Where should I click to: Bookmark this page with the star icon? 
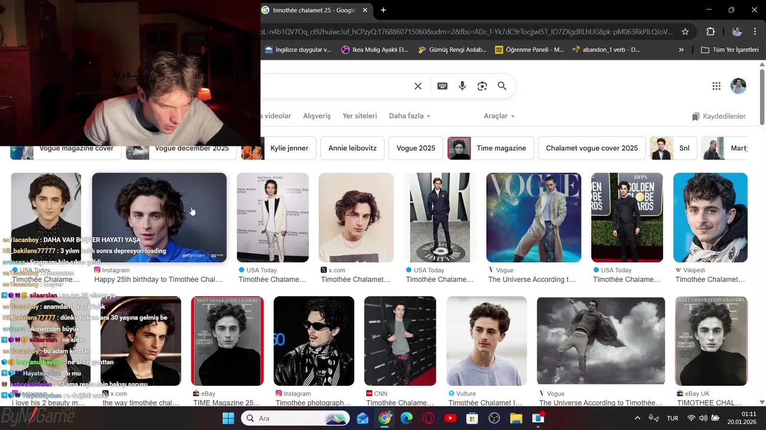pyautogui.click(x=685, y=32)
